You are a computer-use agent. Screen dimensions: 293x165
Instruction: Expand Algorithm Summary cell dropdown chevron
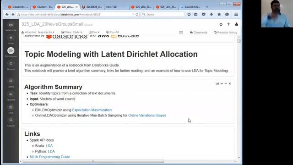tap(222, 83)
